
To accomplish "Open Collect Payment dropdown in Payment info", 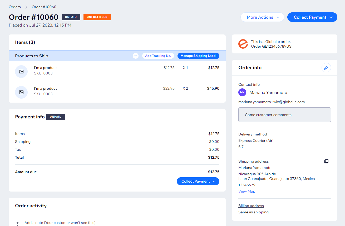I will click(x=198, y=181).
